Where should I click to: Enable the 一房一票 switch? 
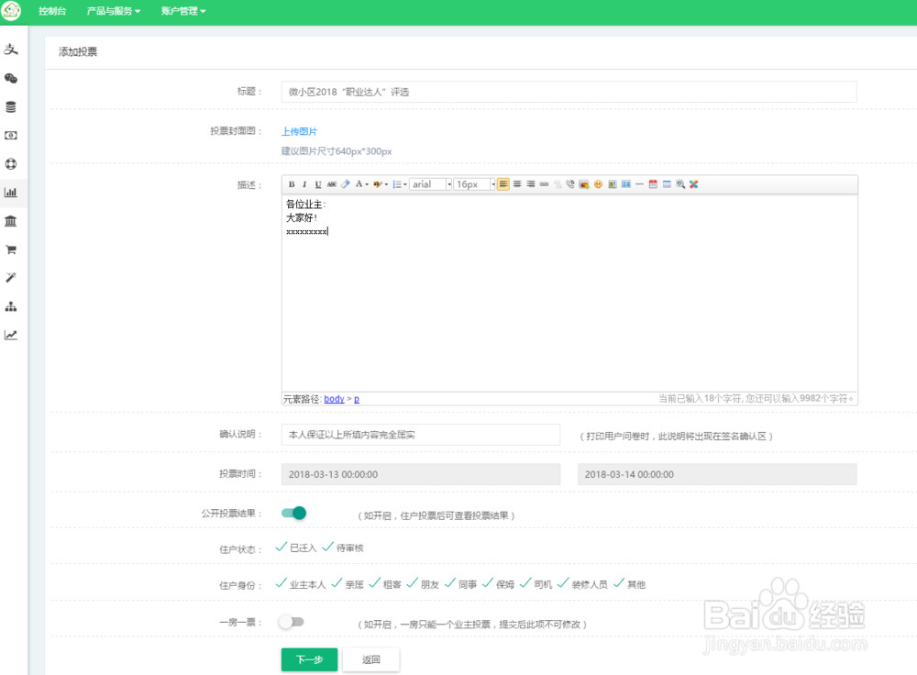tap(292, 622)
